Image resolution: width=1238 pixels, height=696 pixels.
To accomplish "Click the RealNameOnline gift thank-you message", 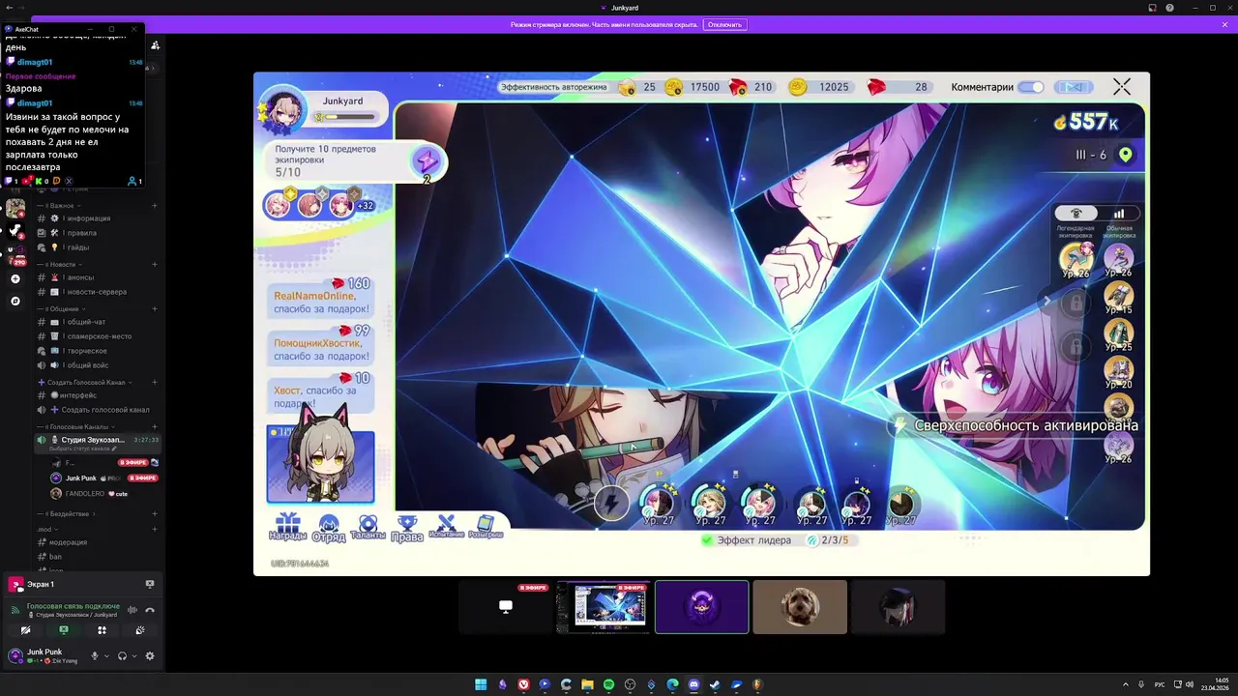I will click(x=321, y=302).
